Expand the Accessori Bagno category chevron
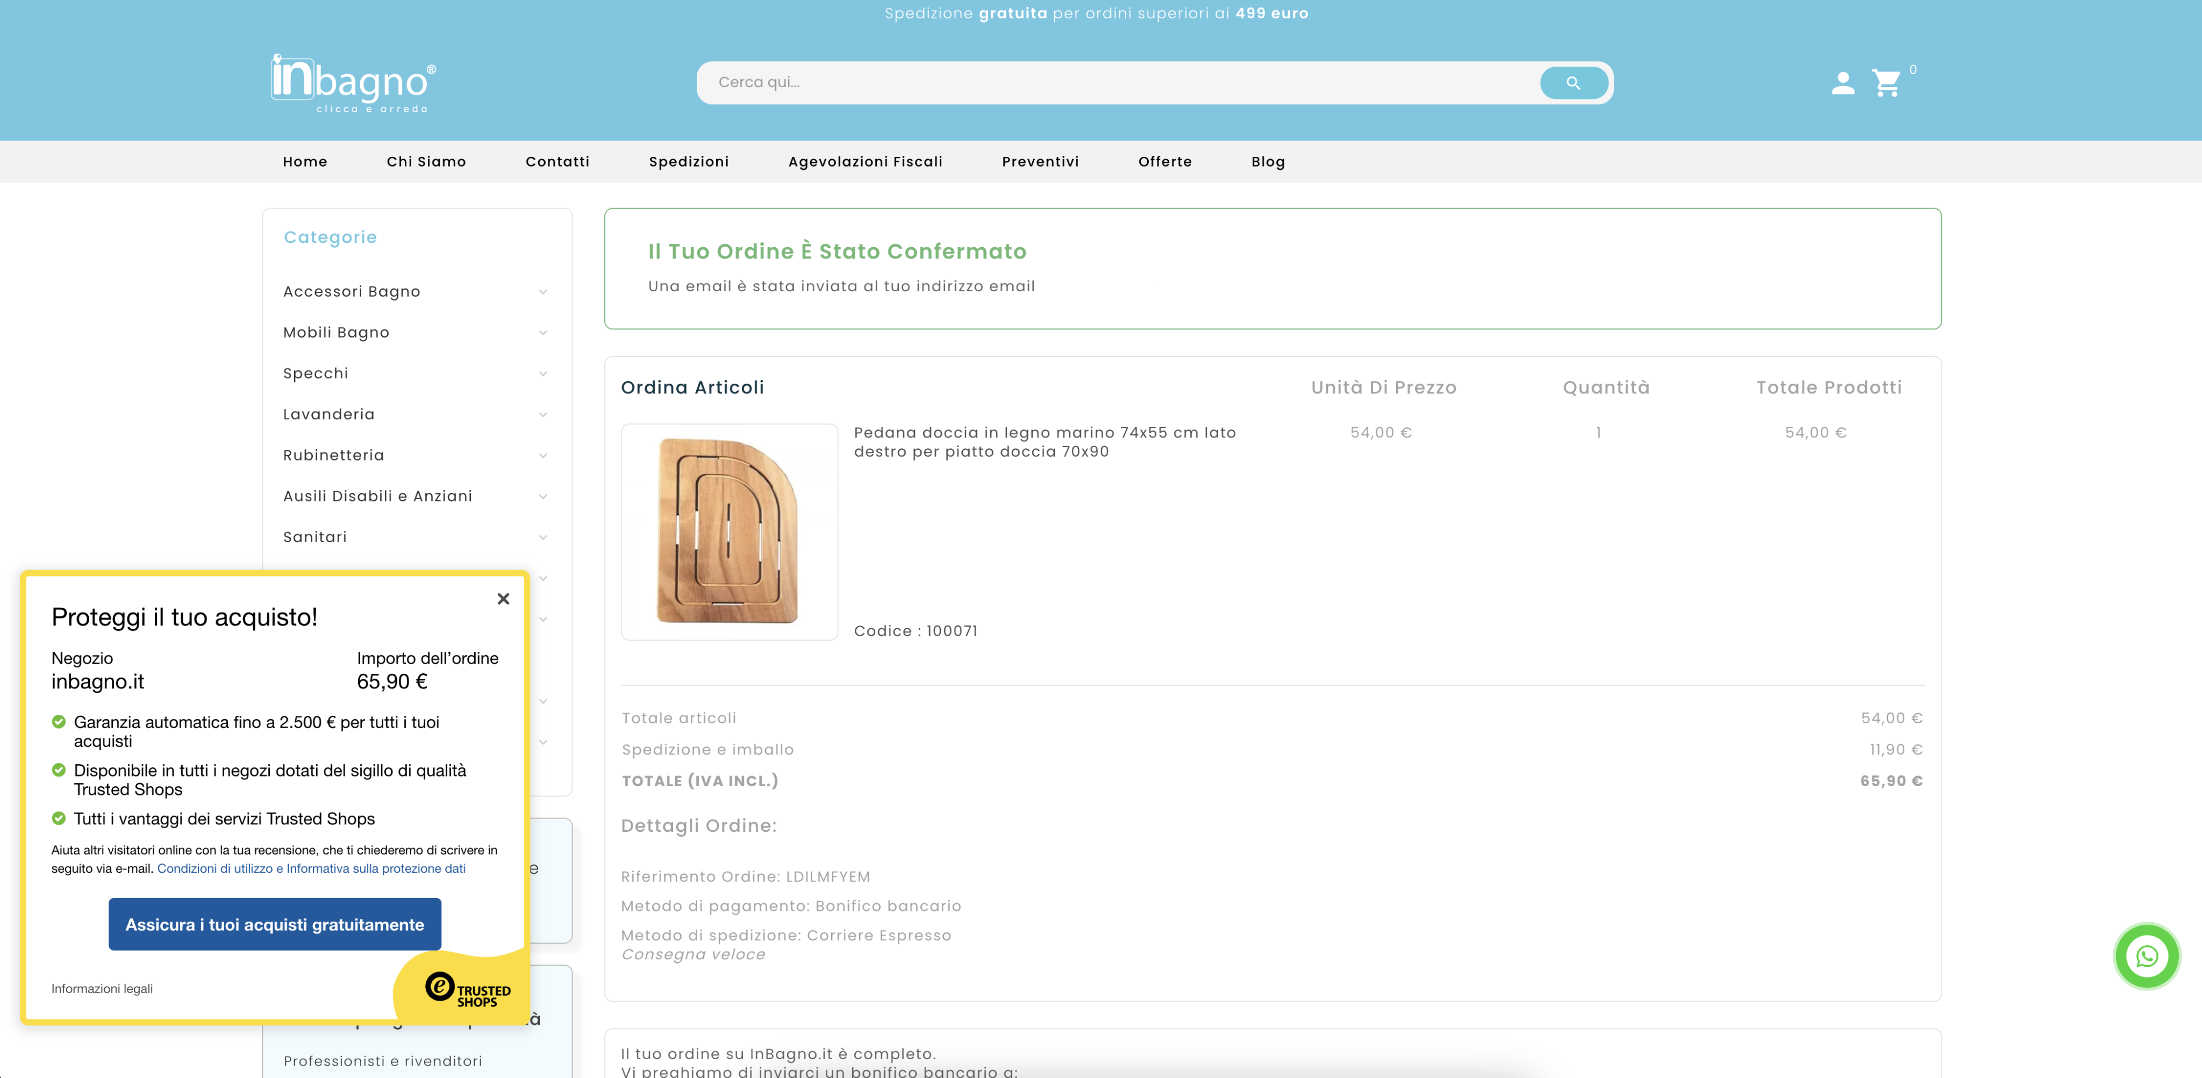 click(543, 292)
